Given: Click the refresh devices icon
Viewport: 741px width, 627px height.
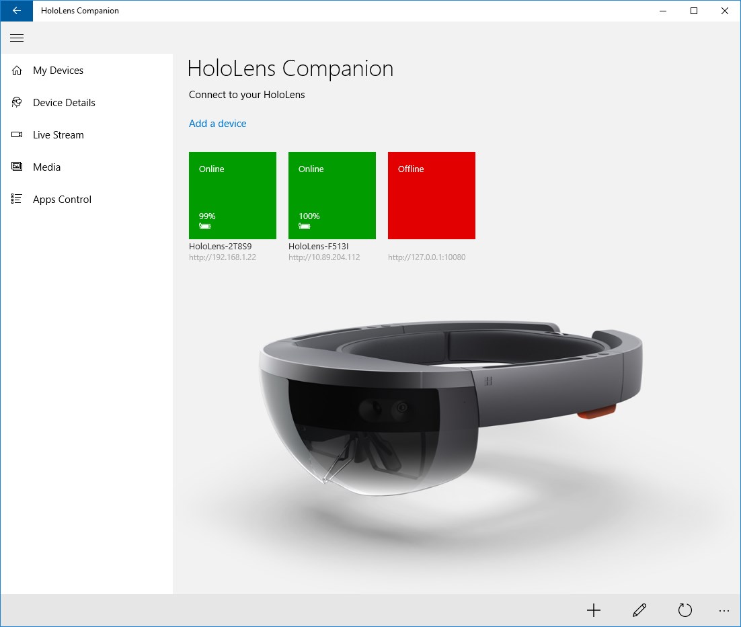Looking at the screenshot, I should [x=685, y=610].
